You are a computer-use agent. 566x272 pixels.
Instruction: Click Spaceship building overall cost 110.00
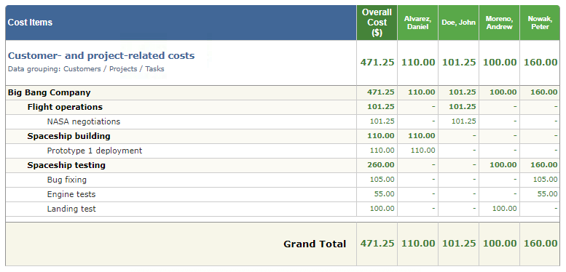381,136
